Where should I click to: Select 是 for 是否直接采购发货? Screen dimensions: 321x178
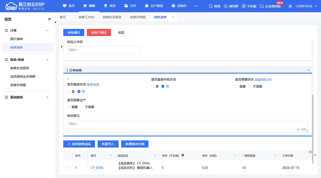pos(152,86)
